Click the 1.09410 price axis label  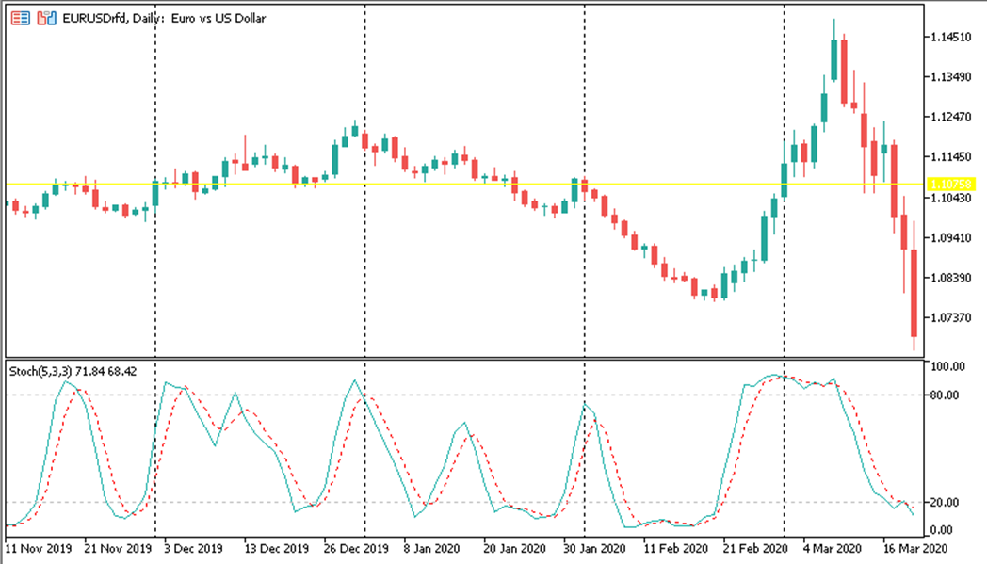[951, 238]
